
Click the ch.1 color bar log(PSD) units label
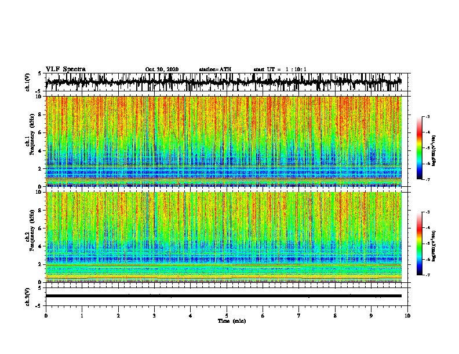click(x=434, y=151)
